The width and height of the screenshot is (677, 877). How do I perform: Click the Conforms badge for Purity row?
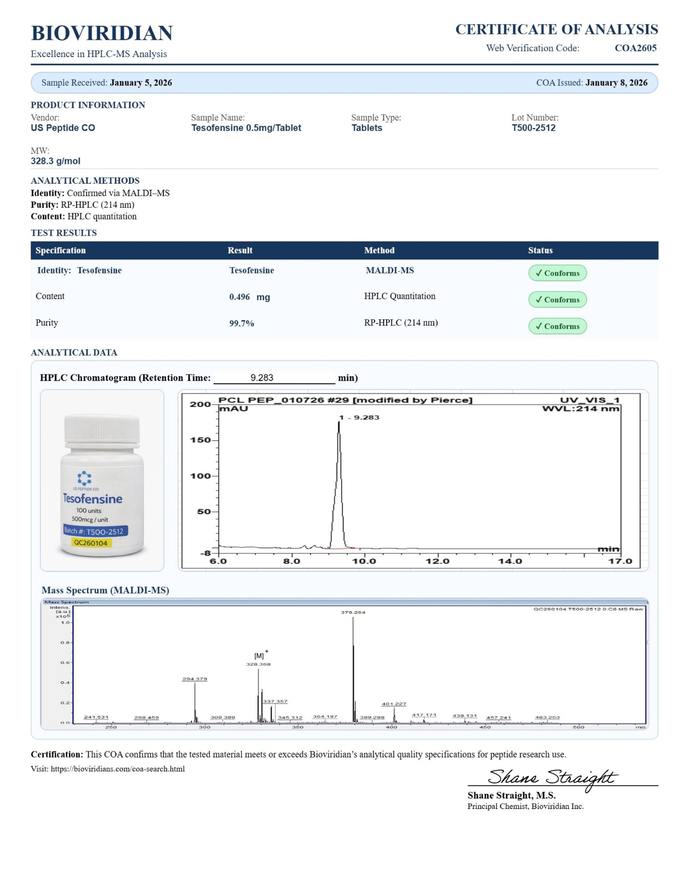[557, 326]
